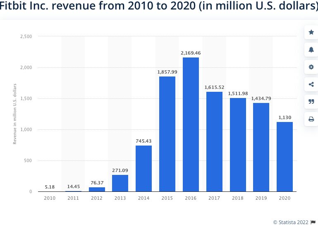This screenshot has height=227, width=318.
Task: Click the value label '1,130'
Action: click(x=285, y=117)
